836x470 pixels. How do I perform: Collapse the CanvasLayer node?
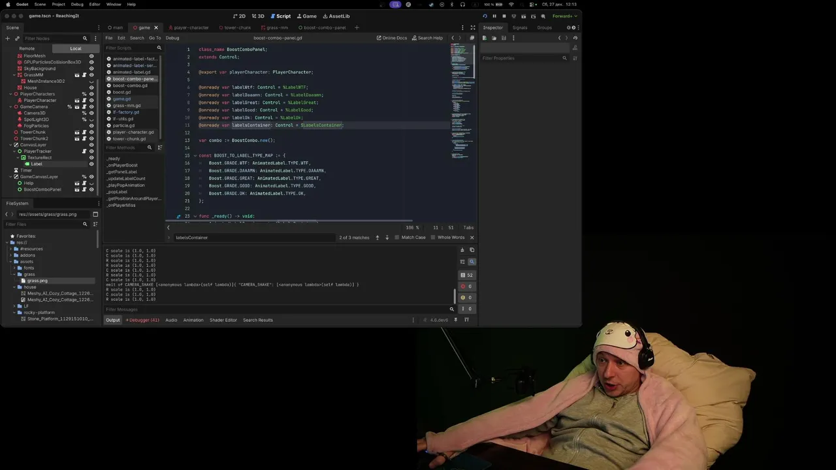coord(10,145)
